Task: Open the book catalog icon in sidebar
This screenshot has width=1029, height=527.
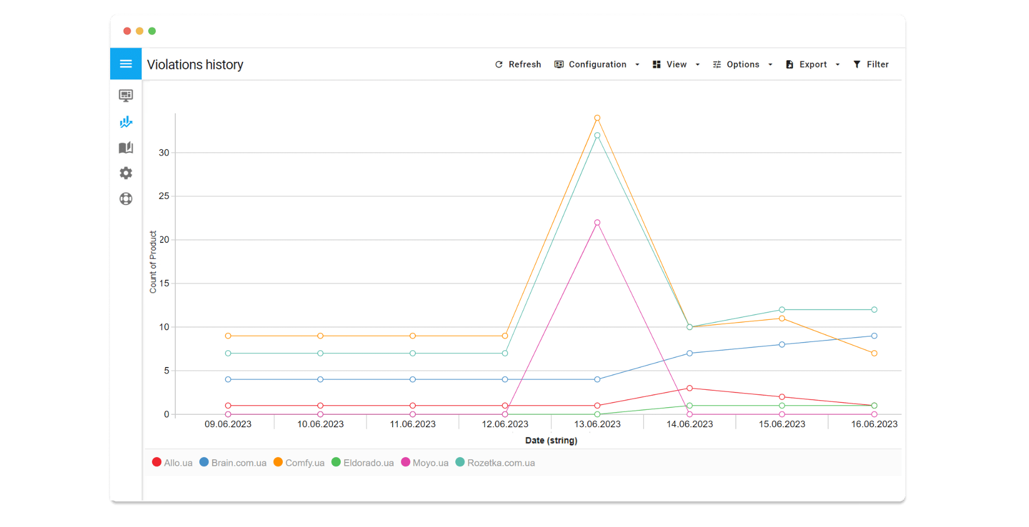Action: (x=126, y=147)
